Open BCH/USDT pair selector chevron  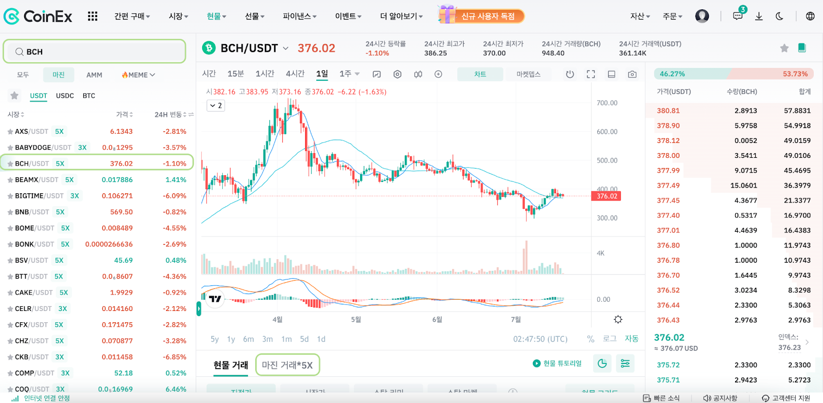tap(286, 48)
